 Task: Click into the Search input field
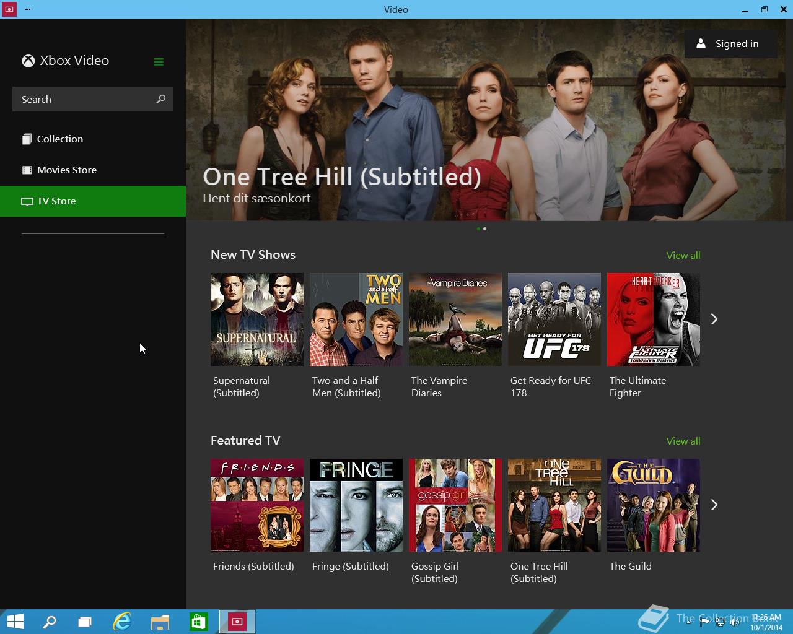93,99
